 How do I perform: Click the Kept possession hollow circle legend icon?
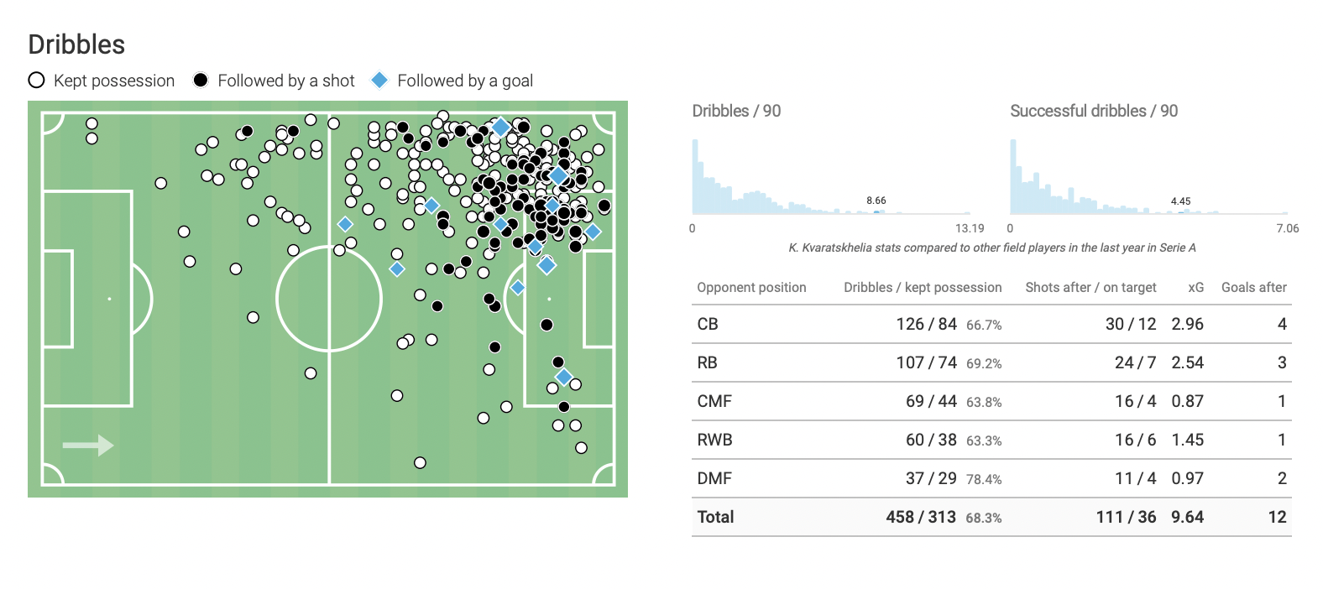(x=36, y=81)
